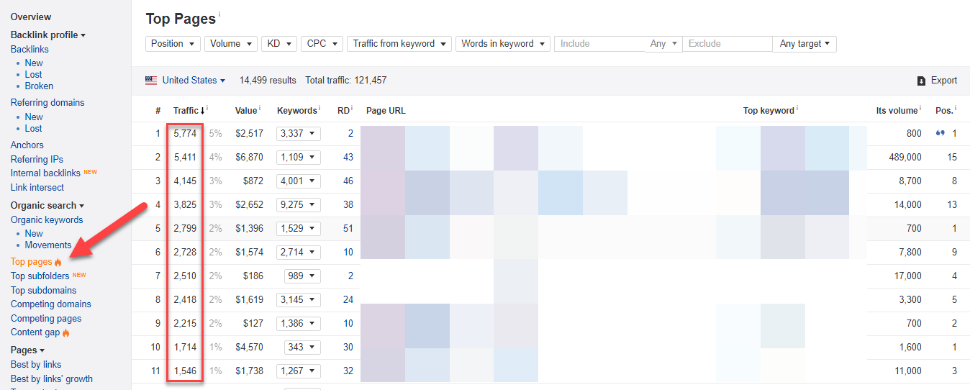
Task: Click into the Include keyword field
Action: tap(600, 44)
